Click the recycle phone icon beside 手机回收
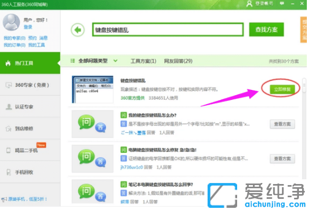310x211 pixels. (x=8, y=172)
